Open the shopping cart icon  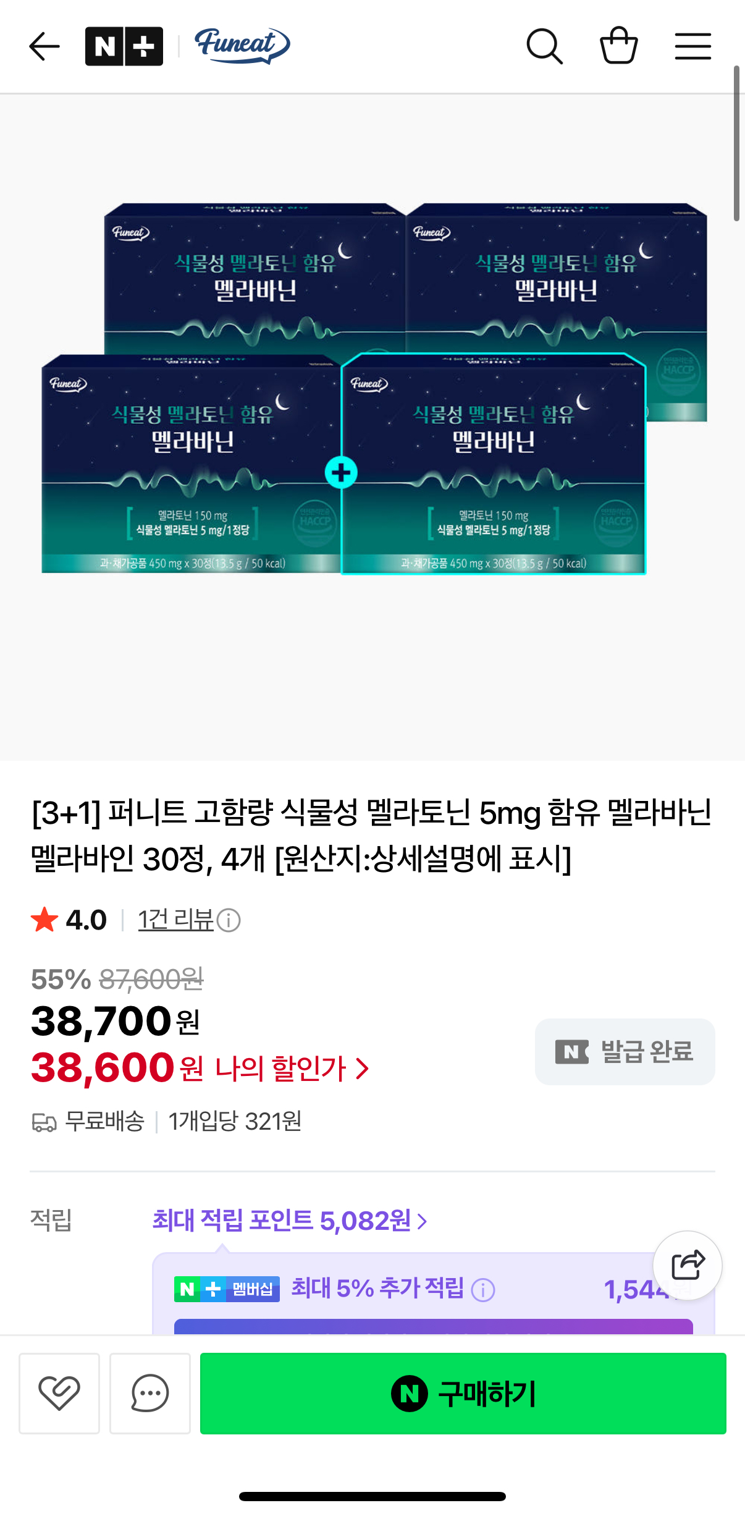pyautogui.click(x=619, y=45)
